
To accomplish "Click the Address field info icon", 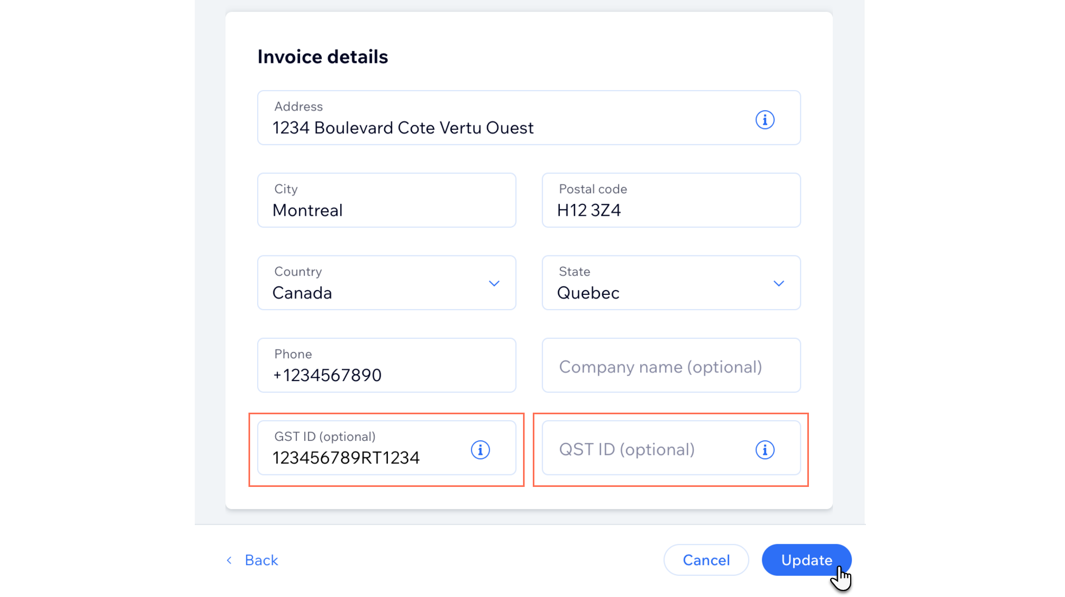I will [764, 120].
